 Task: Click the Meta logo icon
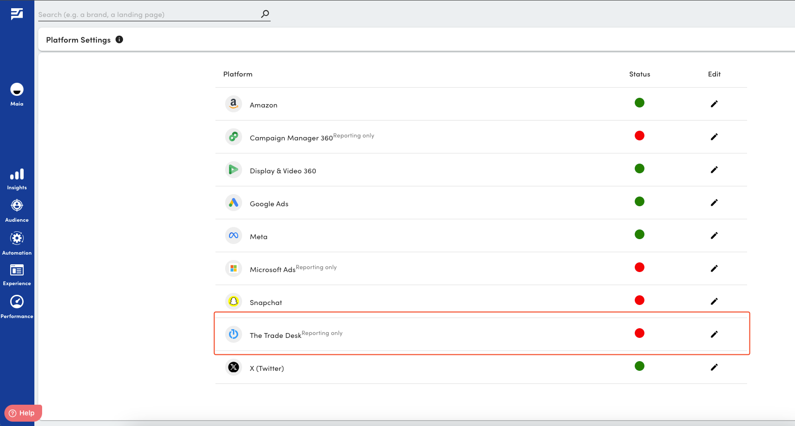point(233,235)
